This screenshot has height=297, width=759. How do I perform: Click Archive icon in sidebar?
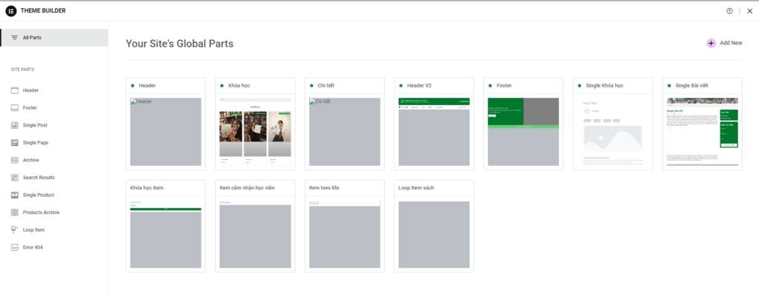15,160
